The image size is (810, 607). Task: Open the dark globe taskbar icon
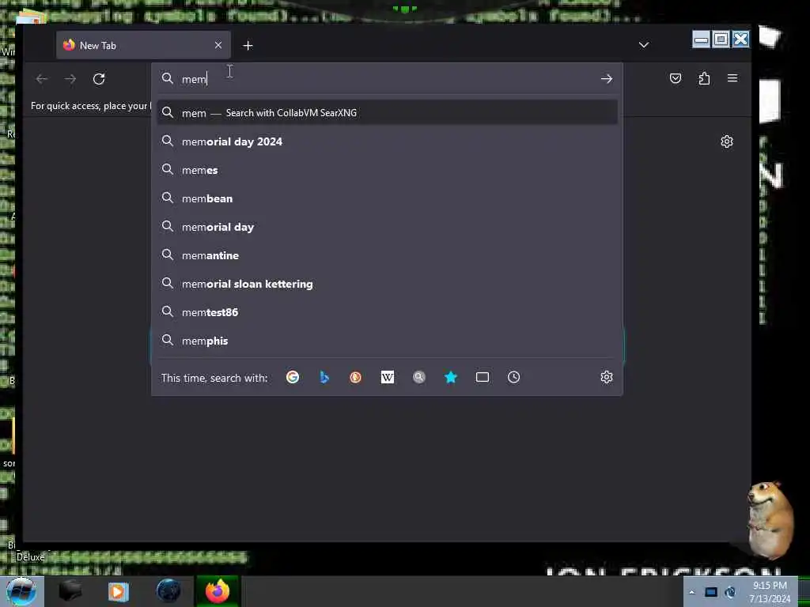tap(168, 591)
